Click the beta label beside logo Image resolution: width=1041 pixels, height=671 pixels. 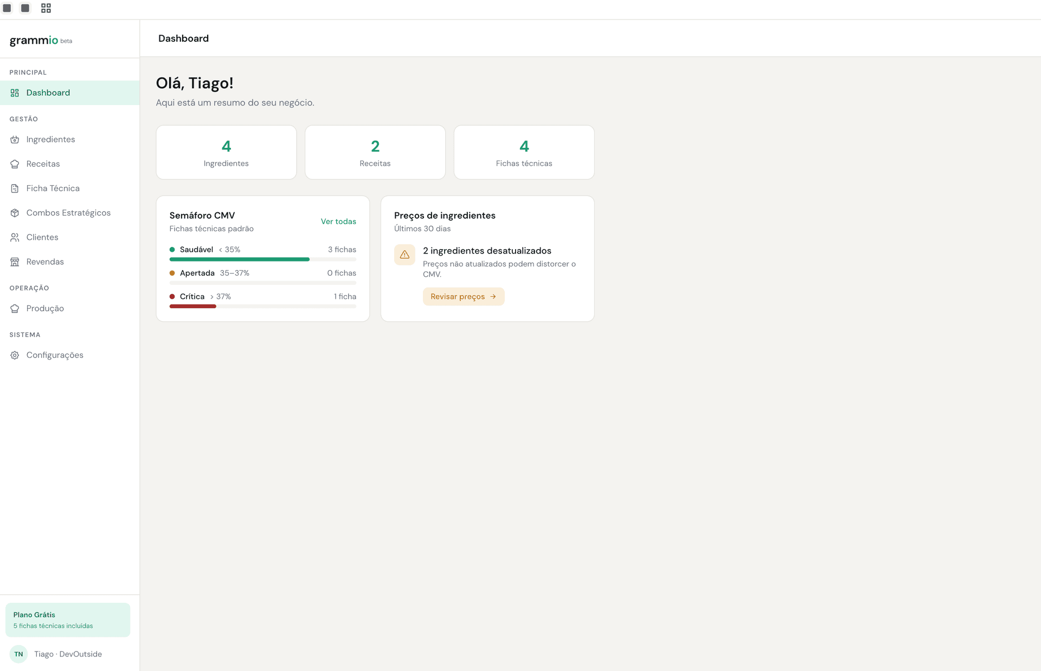tap(66, 41)
